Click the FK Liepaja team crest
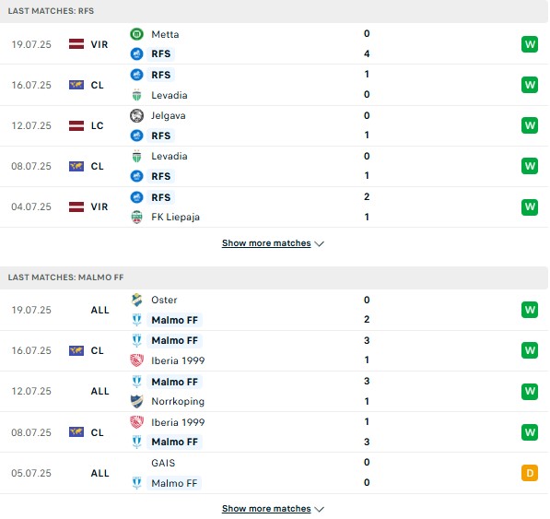550x519 pixels. point(136,217)
